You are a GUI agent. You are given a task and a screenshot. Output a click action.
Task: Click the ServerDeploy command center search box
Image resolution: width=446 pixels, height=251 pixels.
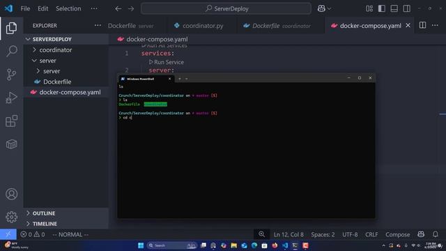click(x=226, y=8)
